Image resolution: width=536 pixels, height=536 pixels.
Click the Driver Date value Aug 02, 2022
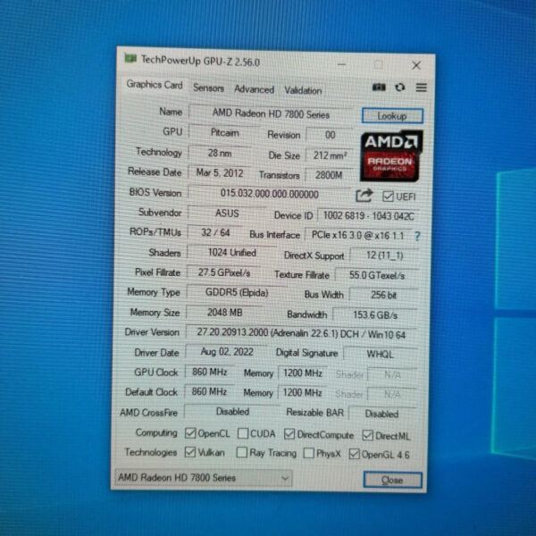(x=227, y=352)
